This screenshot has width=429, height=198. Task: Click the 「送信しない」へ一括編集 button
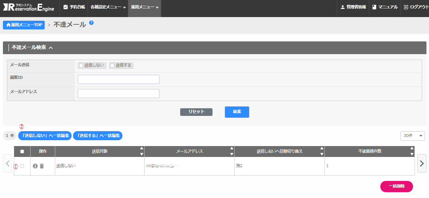click(45, 136)
